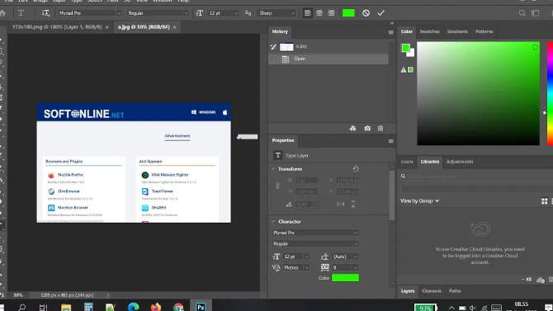Open the Patterns tab
Screen dimensions: 553x311
click(484, 31)
